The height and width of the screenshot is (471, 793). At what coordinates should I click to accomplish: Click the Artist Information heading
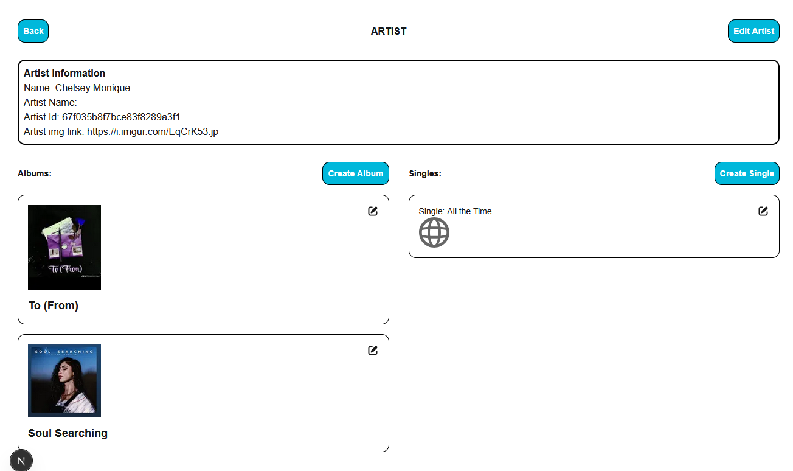click(64, 73)
